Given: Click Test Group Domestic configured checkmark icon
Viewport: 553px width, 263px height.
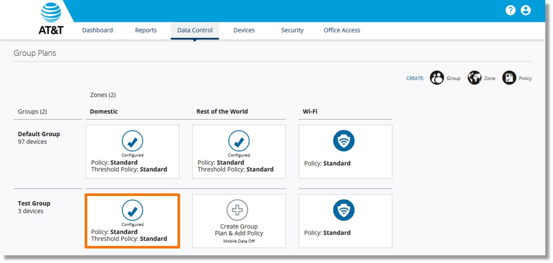Looking at the screenshot, I should point(132,210).
